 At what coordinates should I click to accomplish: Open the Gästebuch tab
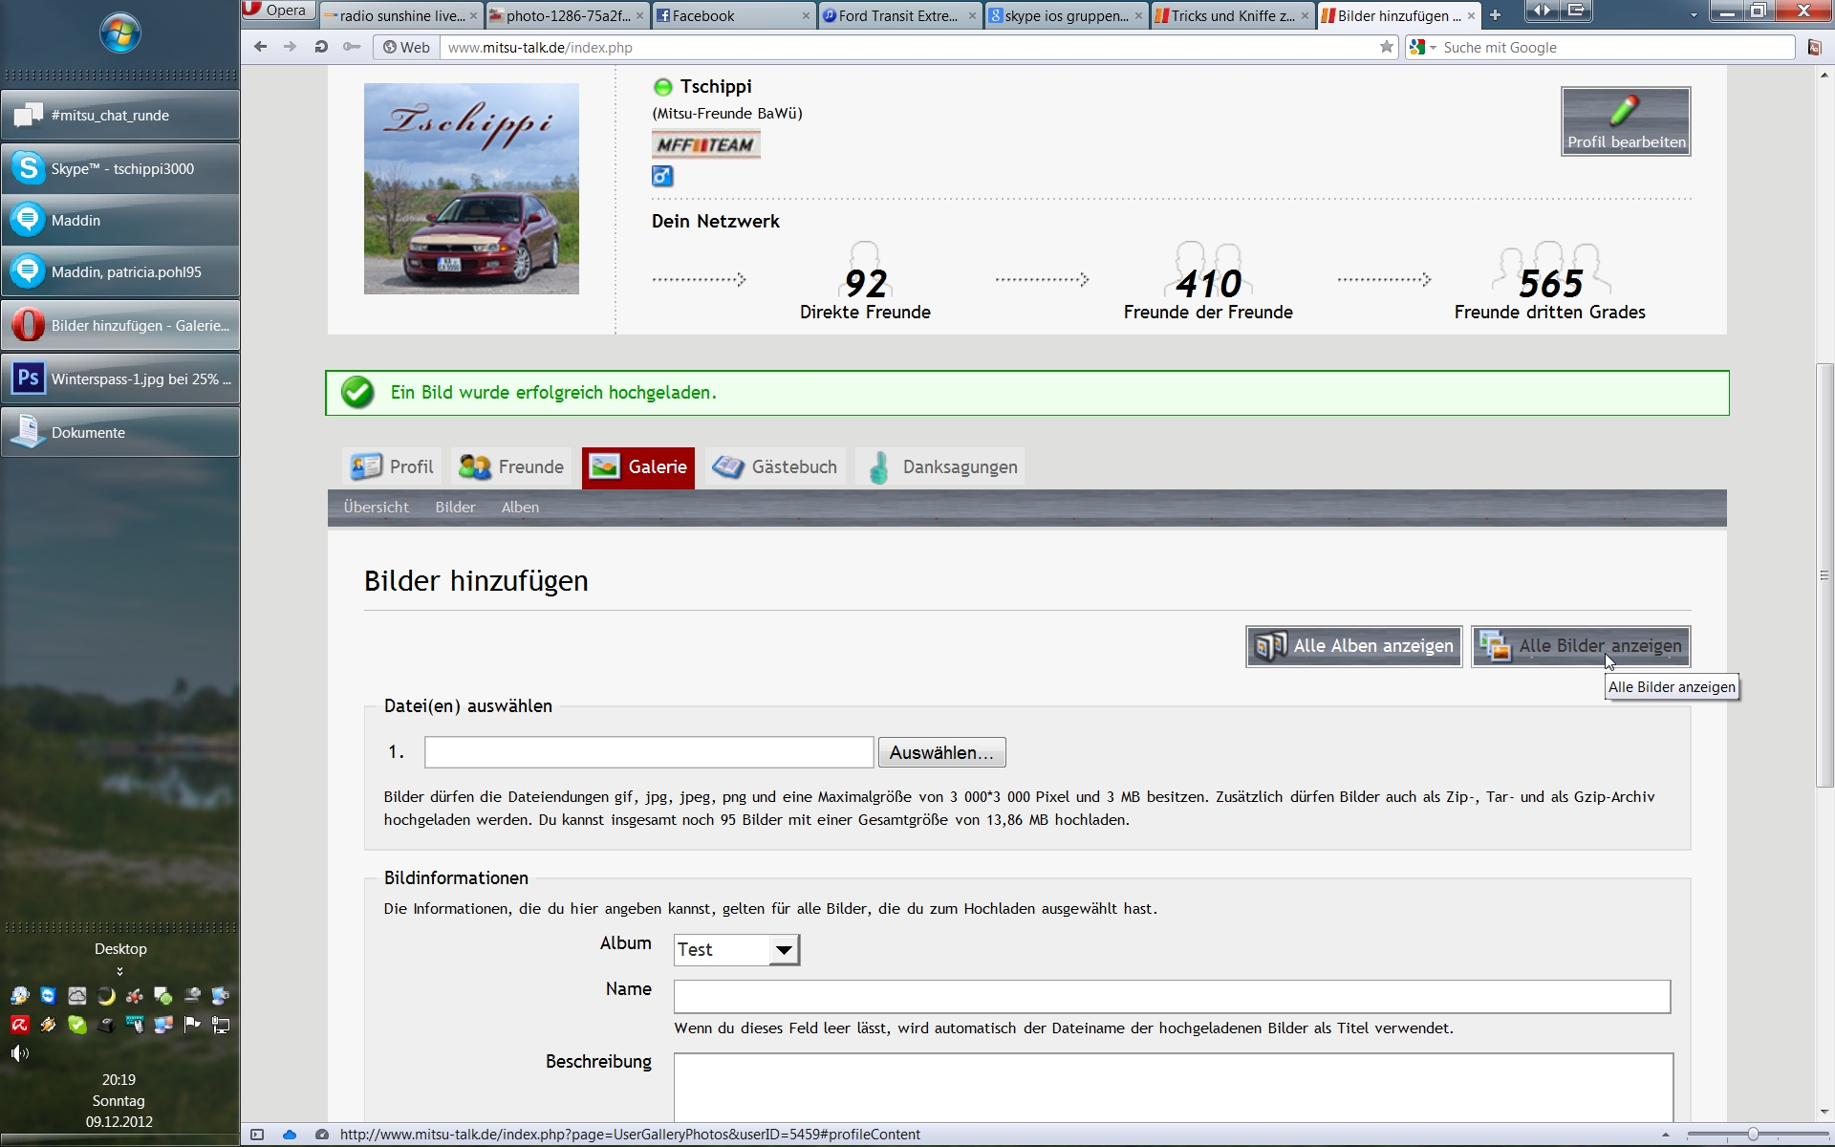pyautogui.click(x=774, y=467)
